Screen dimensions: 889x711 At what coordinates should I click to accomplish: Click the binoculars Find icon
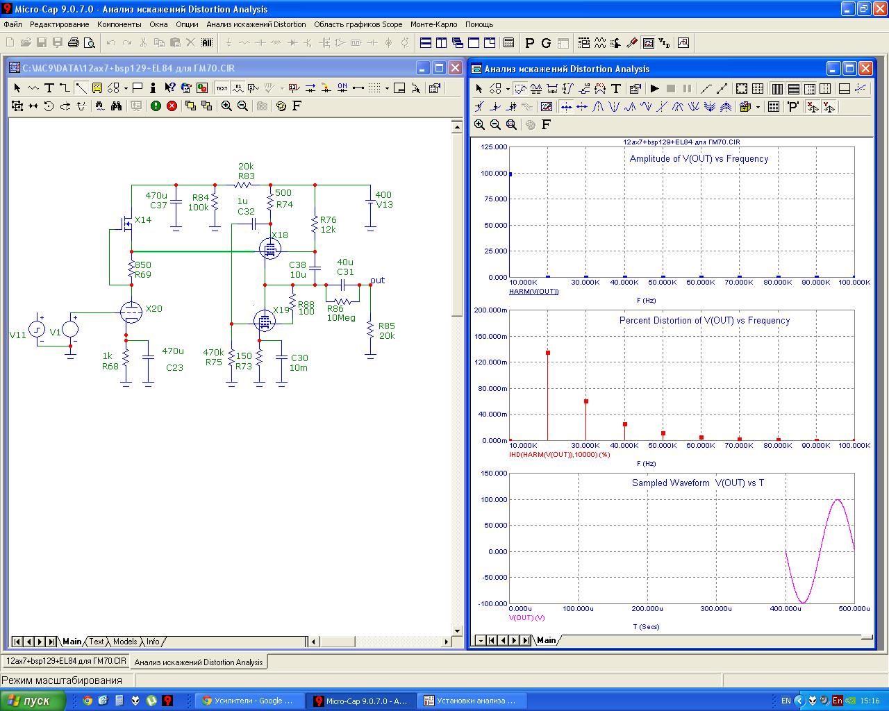[x=116, y=106]
